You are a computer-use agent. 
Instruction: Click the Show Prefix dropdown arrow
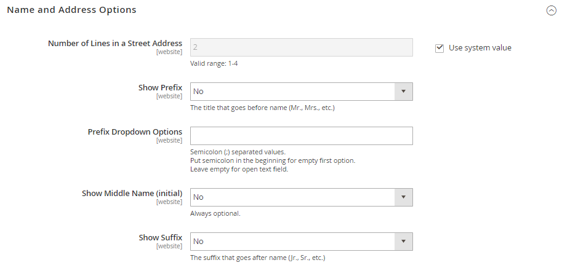click(404, 92)
